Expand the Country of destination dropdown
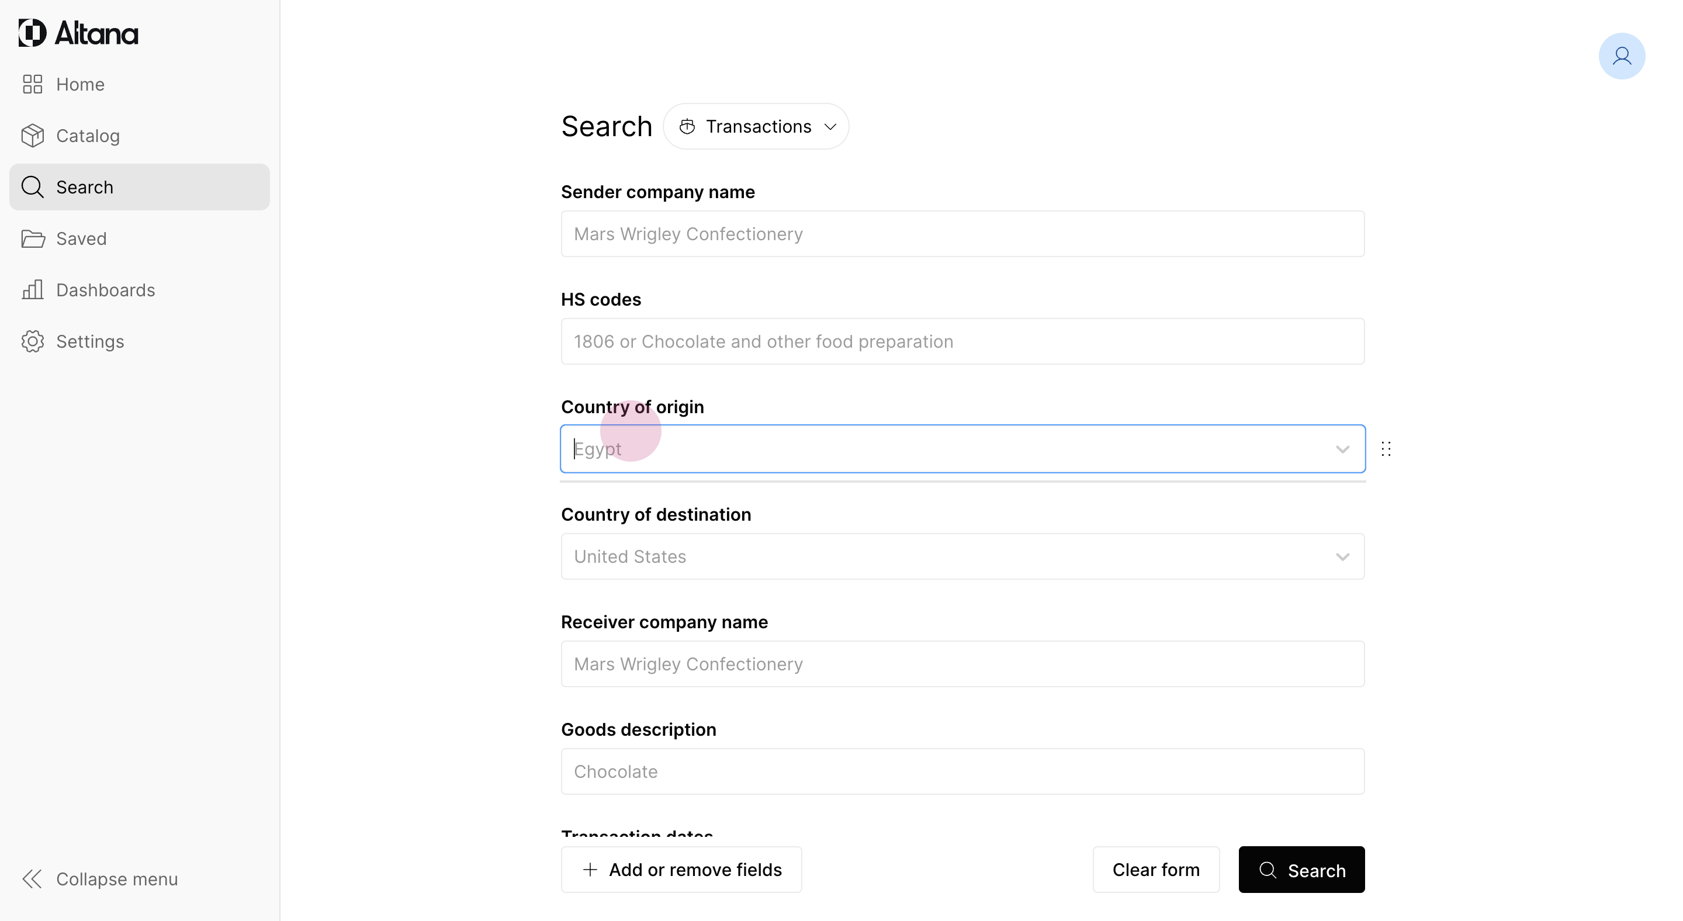The width and height of the screenshot is (1683, 921). pos(1342,556)
